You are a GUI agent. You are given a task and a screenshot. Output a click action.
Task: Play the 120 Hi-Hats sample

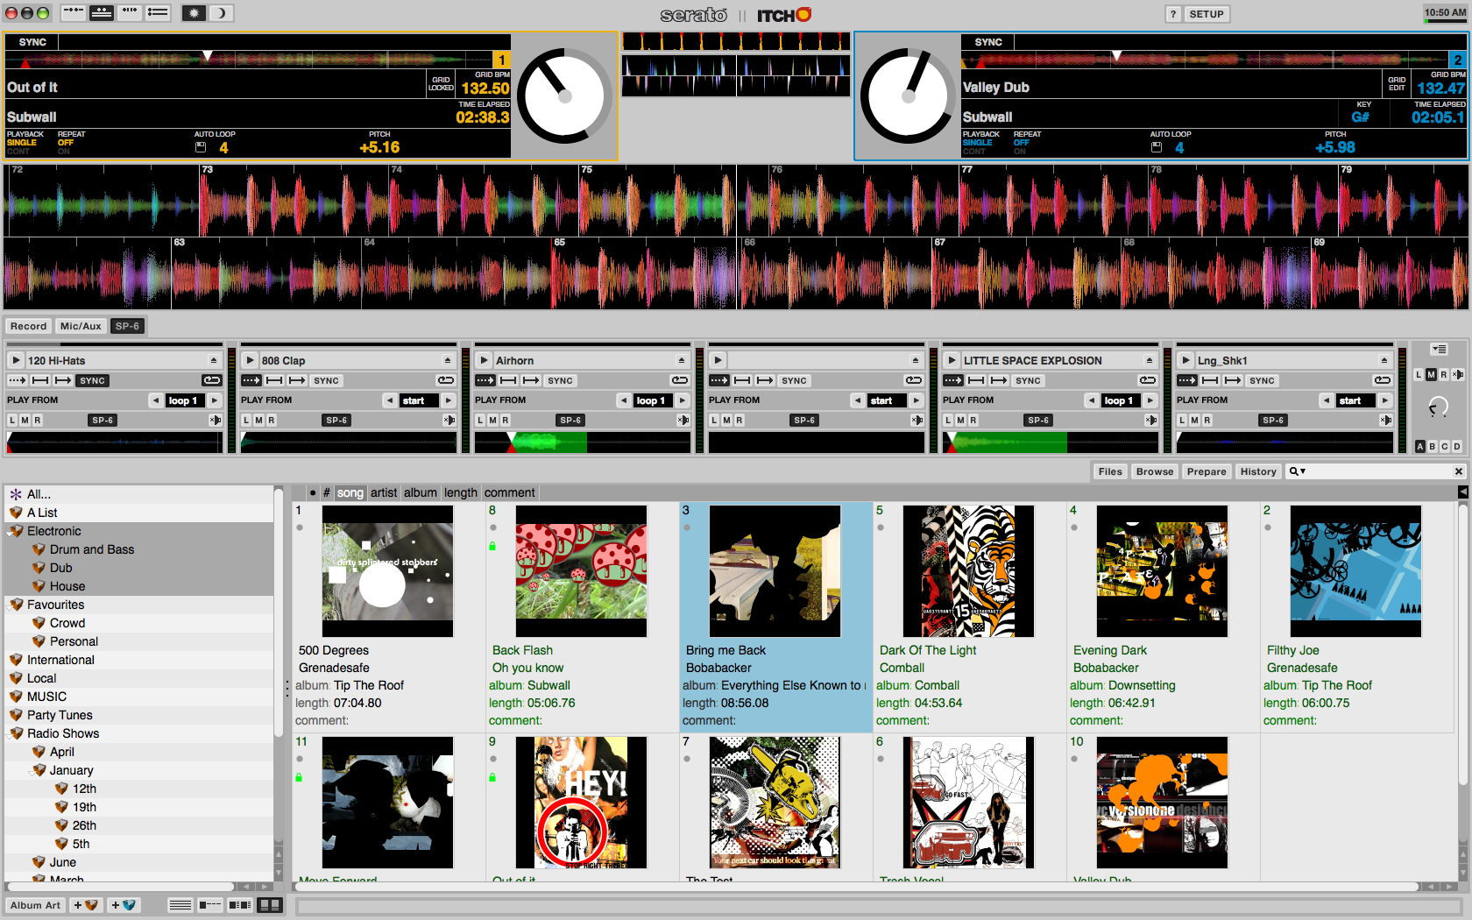(16, 360)
